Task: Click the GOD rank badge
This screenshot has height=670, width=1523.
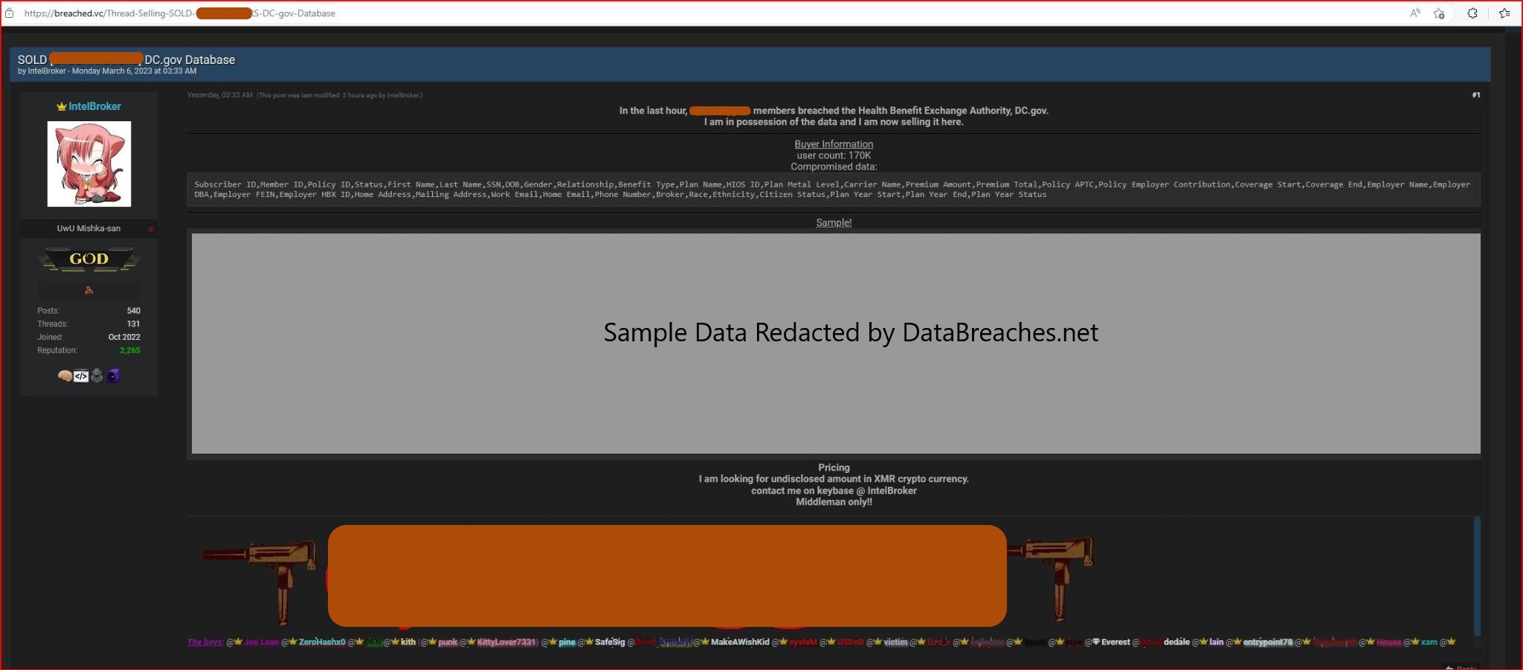Action: (89, 259)
